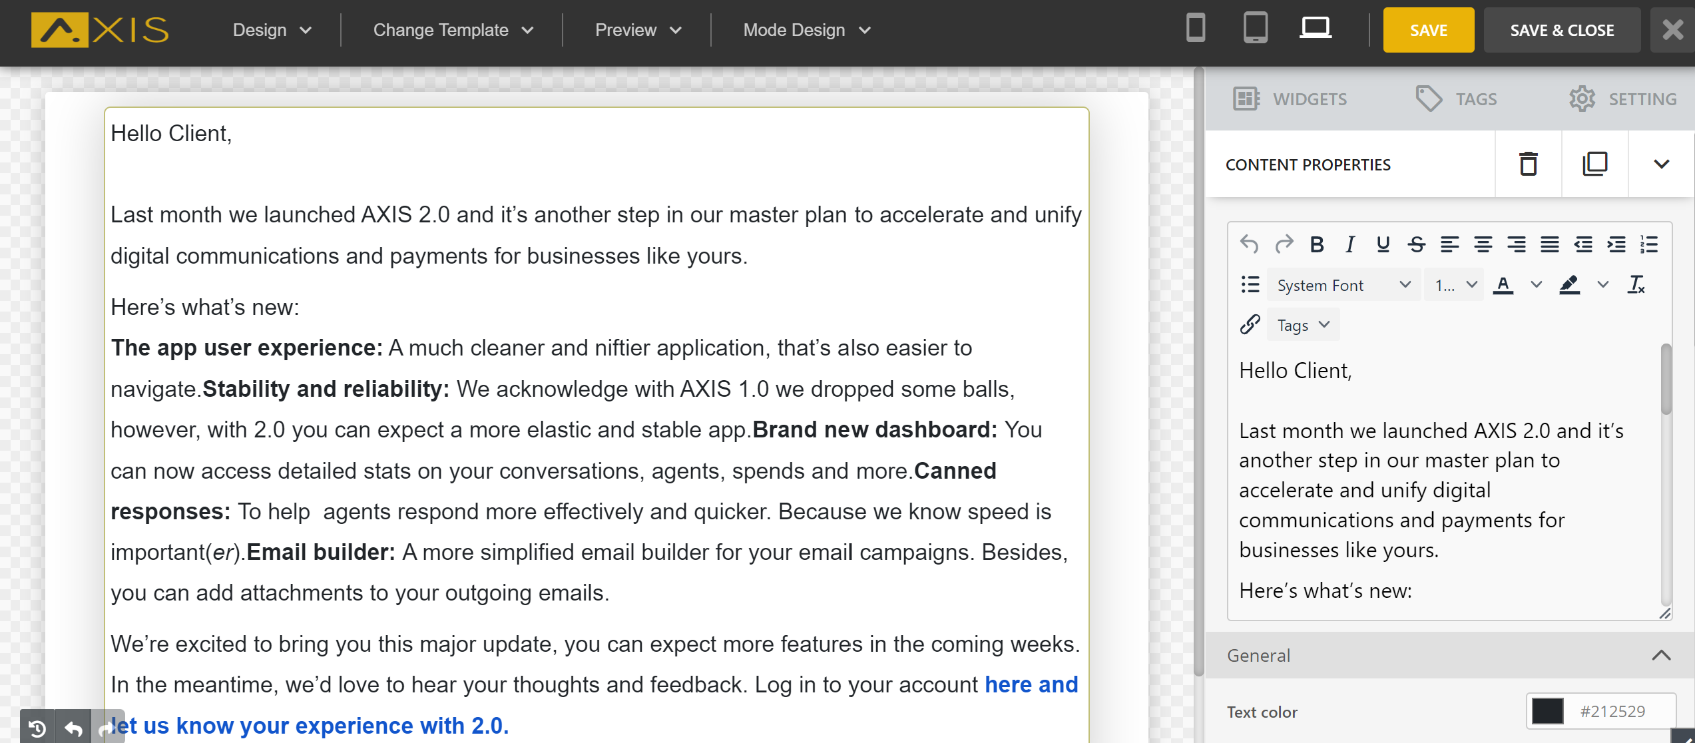The image size is (1695, 743).
Task: Click the history restore icon at bottom left
Action: [37, 728]
